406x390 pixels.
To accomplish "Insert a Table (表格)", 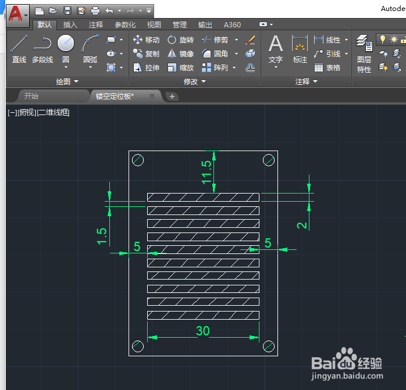I will (x=327, y=68).
